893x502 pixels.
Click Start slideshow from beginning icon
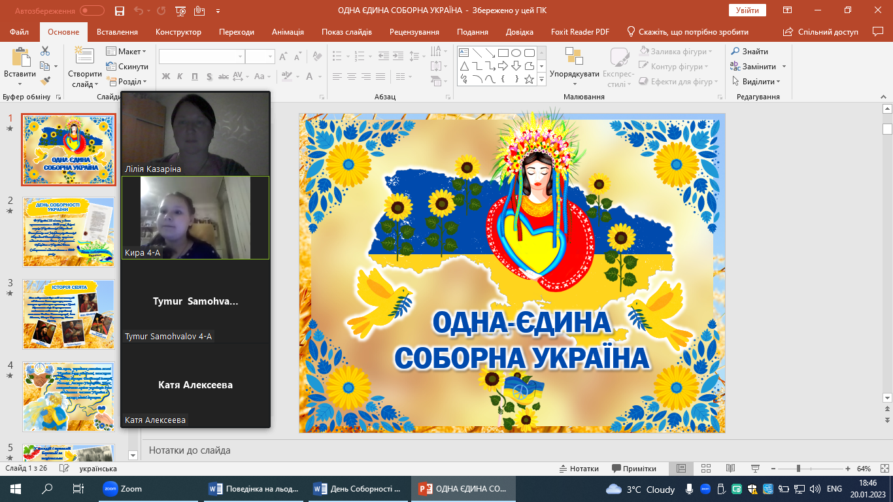click(x=182, y=11)
